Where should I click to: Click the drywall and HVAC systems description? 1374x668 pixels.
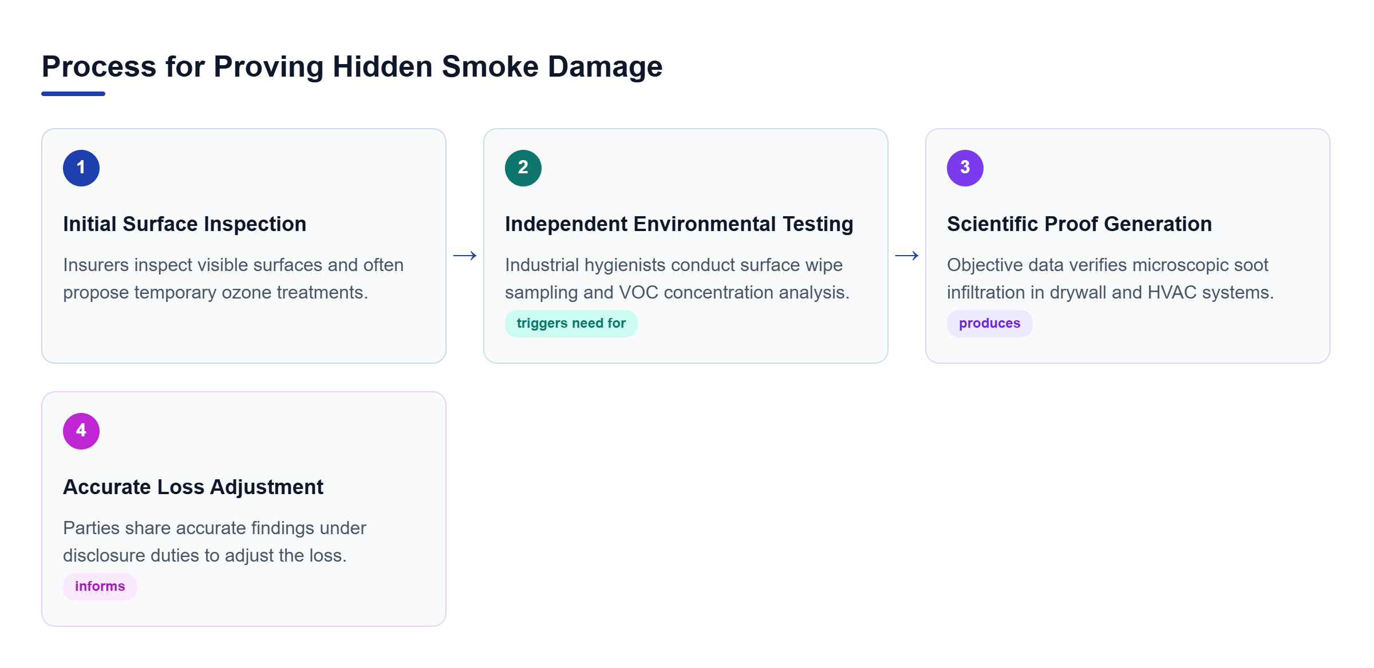tap(1111, 279)
